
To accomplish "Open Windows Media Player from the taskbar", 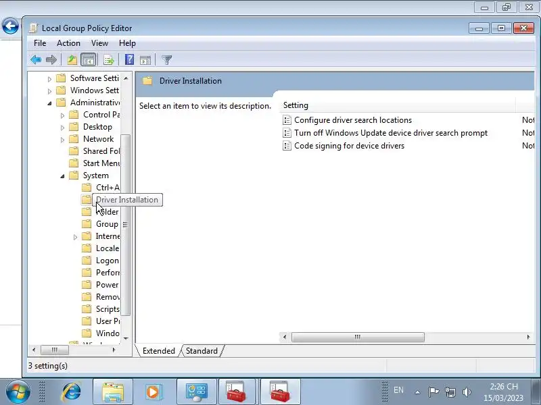I will [x=153, y=392].
